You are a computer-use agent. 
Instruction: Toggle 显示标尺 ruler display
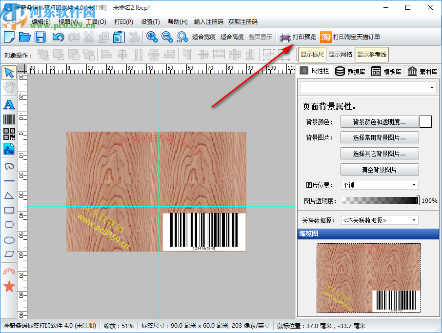[x=312, y=55]
